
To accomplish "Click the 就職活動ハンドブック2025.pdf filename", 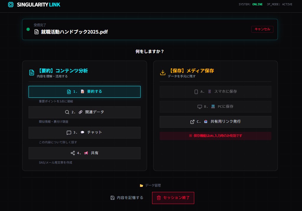I will [74, 32].
